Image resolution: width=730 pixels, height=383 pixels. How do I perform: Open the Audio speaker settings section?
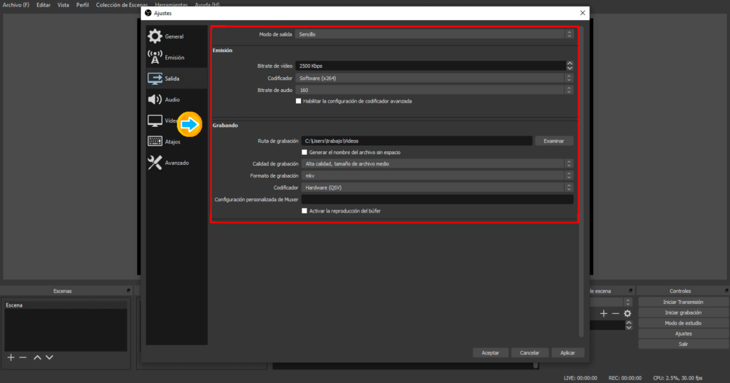click(155, 100)
